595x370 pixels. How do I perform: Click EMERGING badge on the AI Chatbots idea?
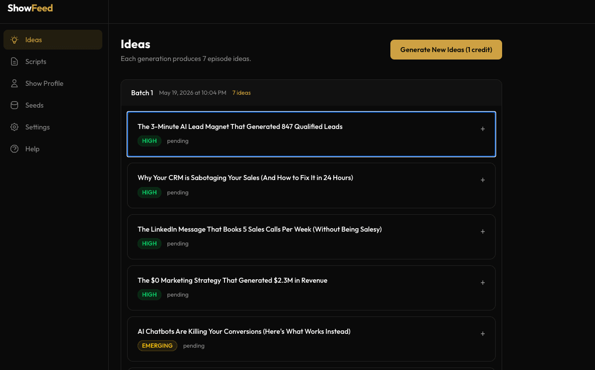[x=157, y=346]
